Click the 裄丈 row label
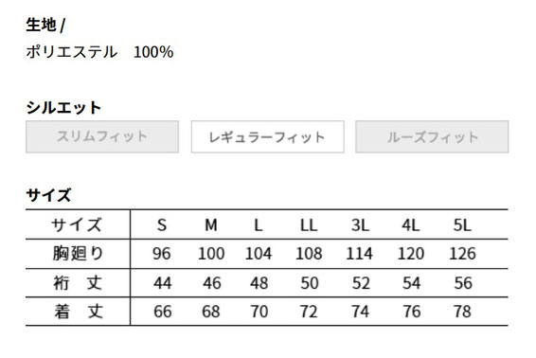Image resolution: width=536 pixels, height=358 pixels. pyautogui.click(x=78, y=283)
